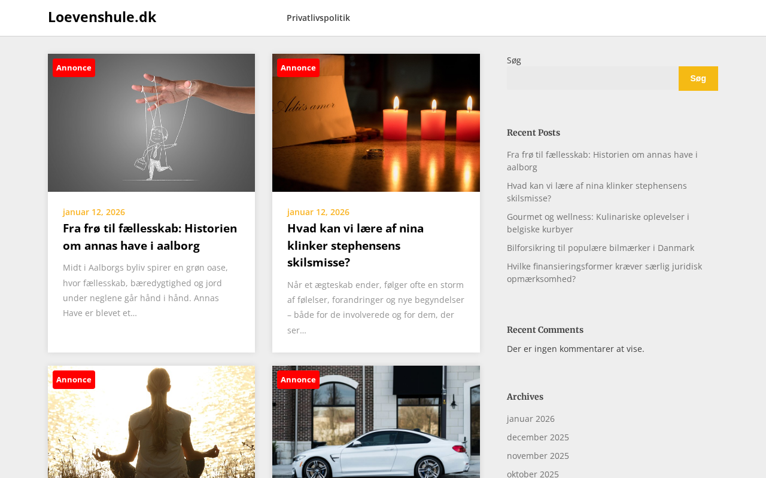Open the puppet hand article thumbnail
This screenshot has width=766, height=478.
coord(151,123)
